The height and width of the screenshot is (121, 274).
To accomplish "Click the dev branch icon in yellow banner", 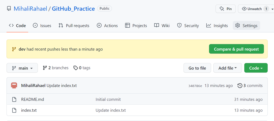I will tap(14, 49).
